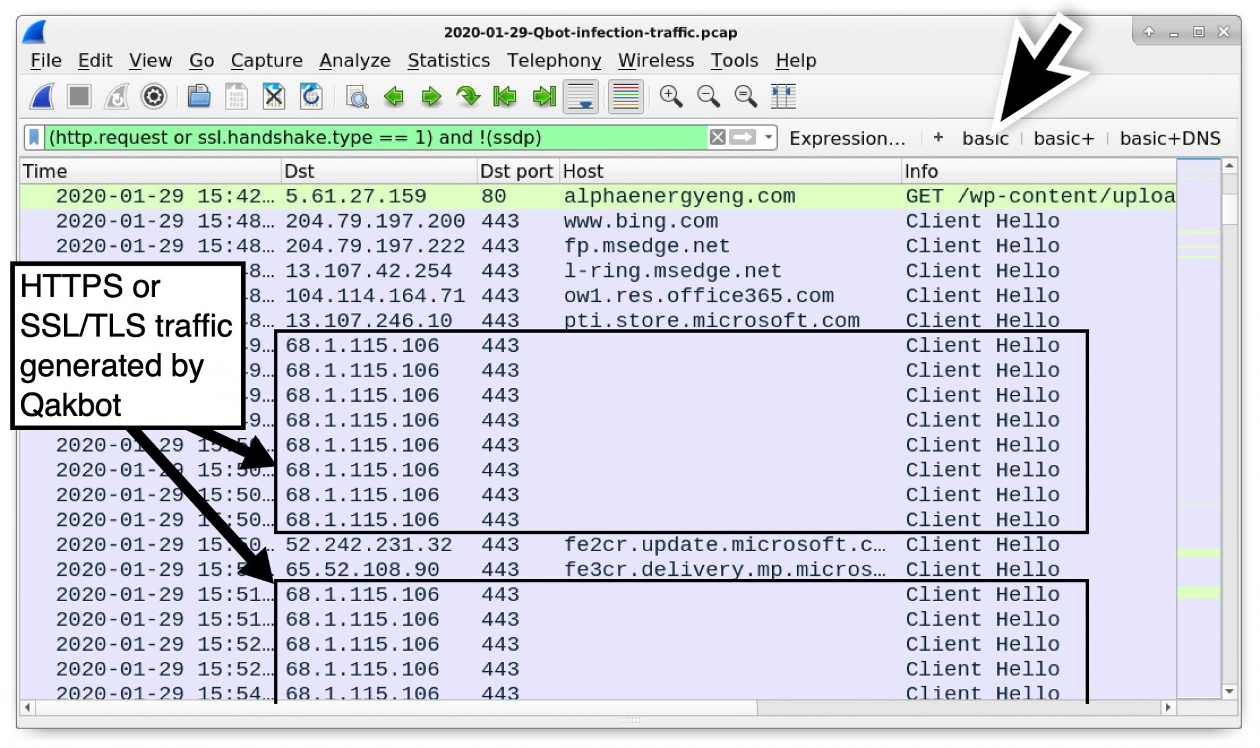Go back to the previous packet
Image resolution: width=1260 pixels, height=748 pixels.
[x=394, y=97]
